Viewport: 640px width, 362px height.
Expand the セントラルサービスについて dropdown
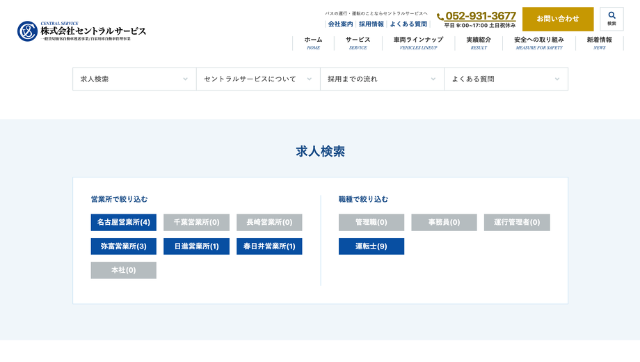coord(258,79)
